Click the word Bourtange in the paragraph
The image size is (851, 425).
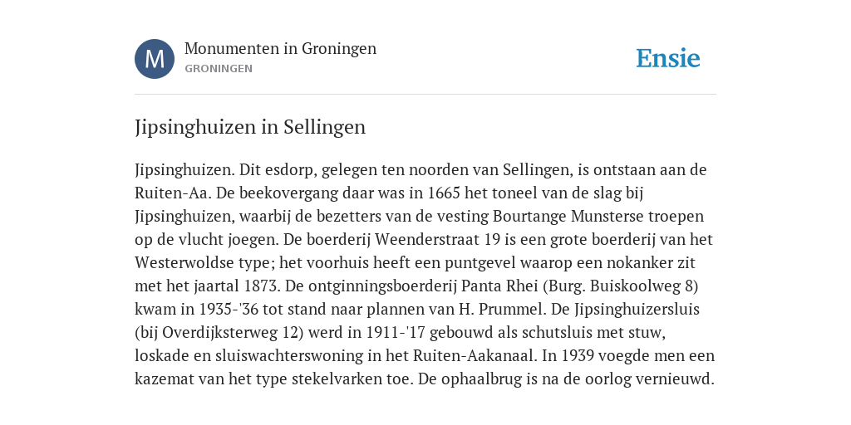pos(529,217)
